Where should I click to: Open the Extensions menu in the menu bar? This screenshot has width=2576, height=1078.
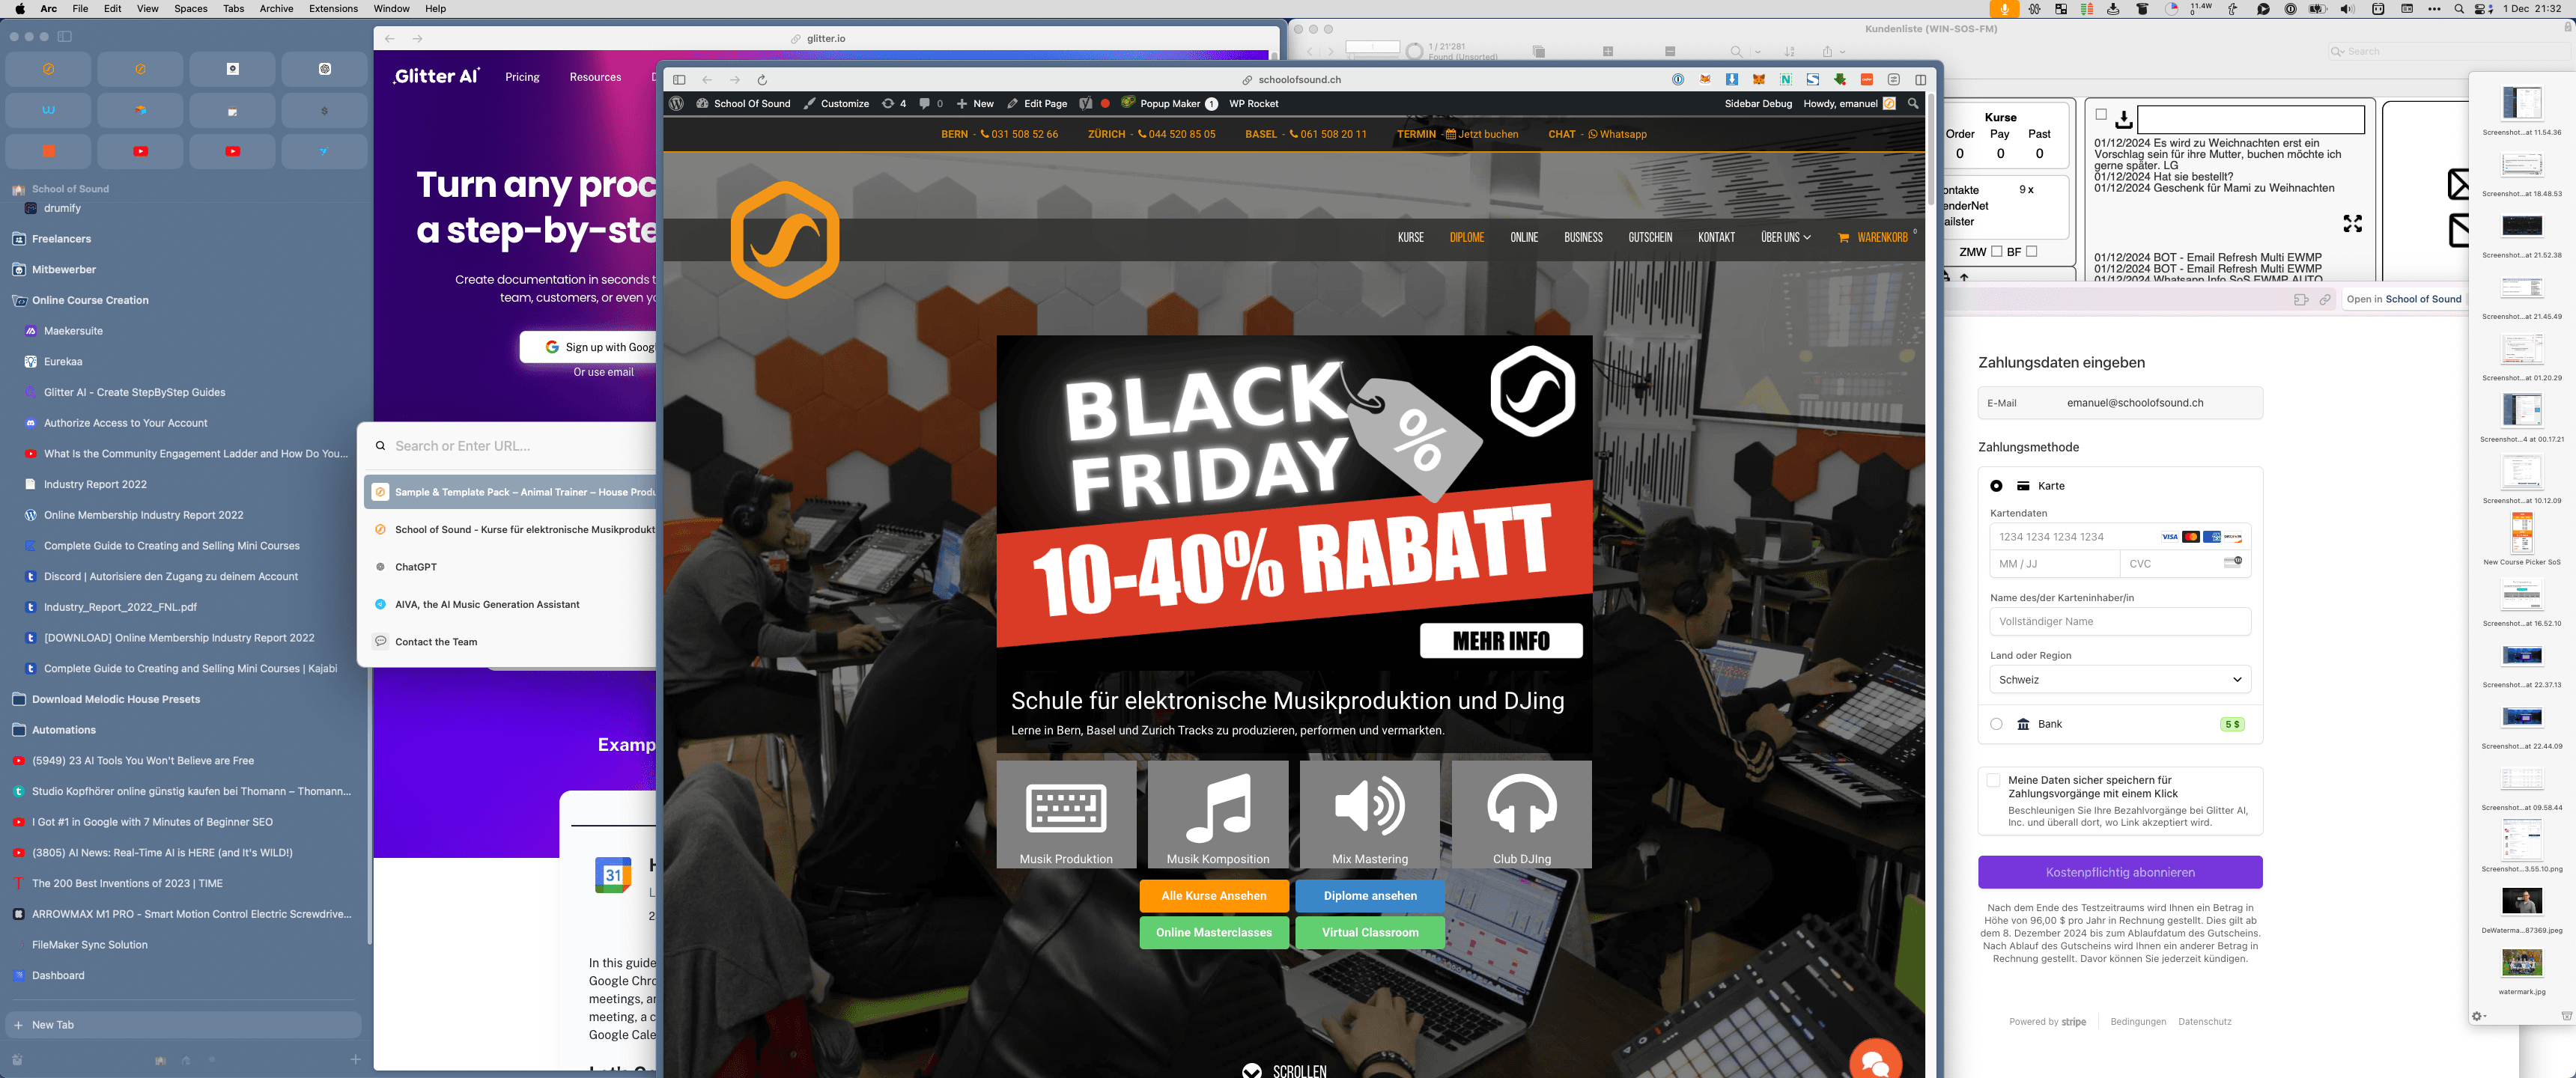333,9
